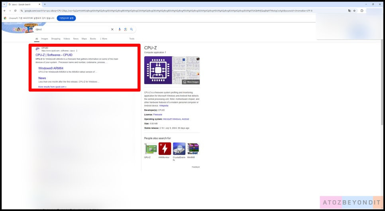
Task: Select the All results tab
Action: click(37, 39)
